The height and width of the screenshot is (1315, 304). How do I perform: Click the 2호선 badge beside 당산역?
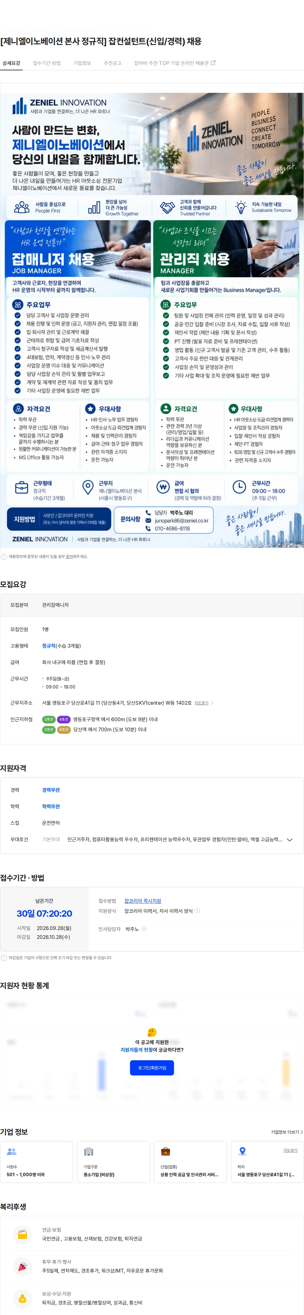tap(49, 729)
